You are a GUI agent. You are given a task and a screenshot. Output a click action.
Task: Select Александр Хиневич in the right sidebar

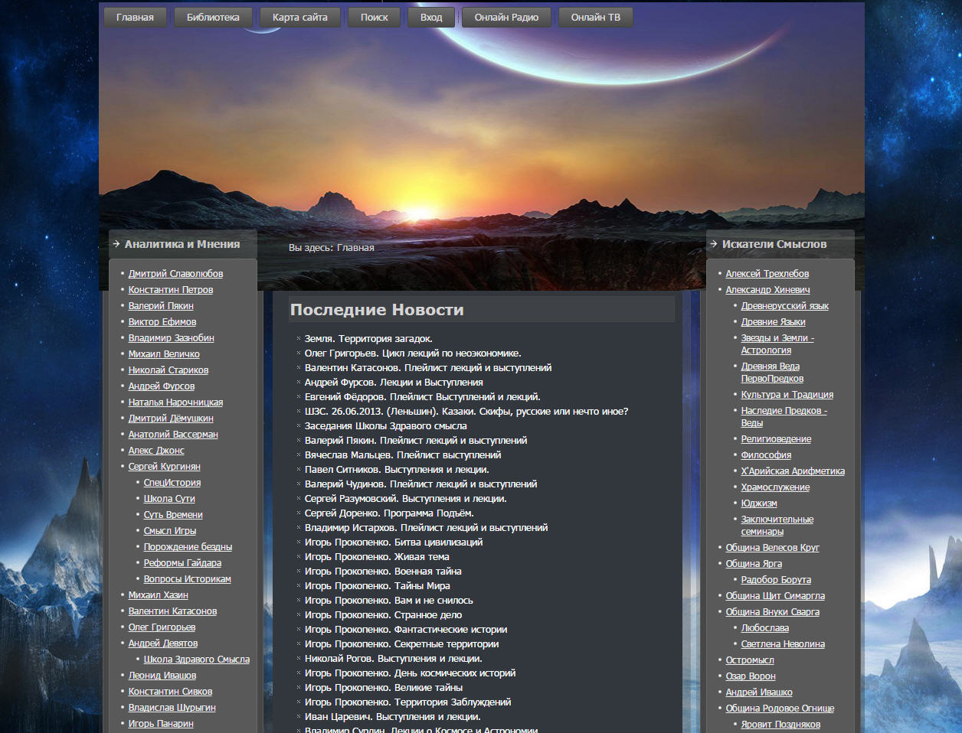(x=767, y=290)
